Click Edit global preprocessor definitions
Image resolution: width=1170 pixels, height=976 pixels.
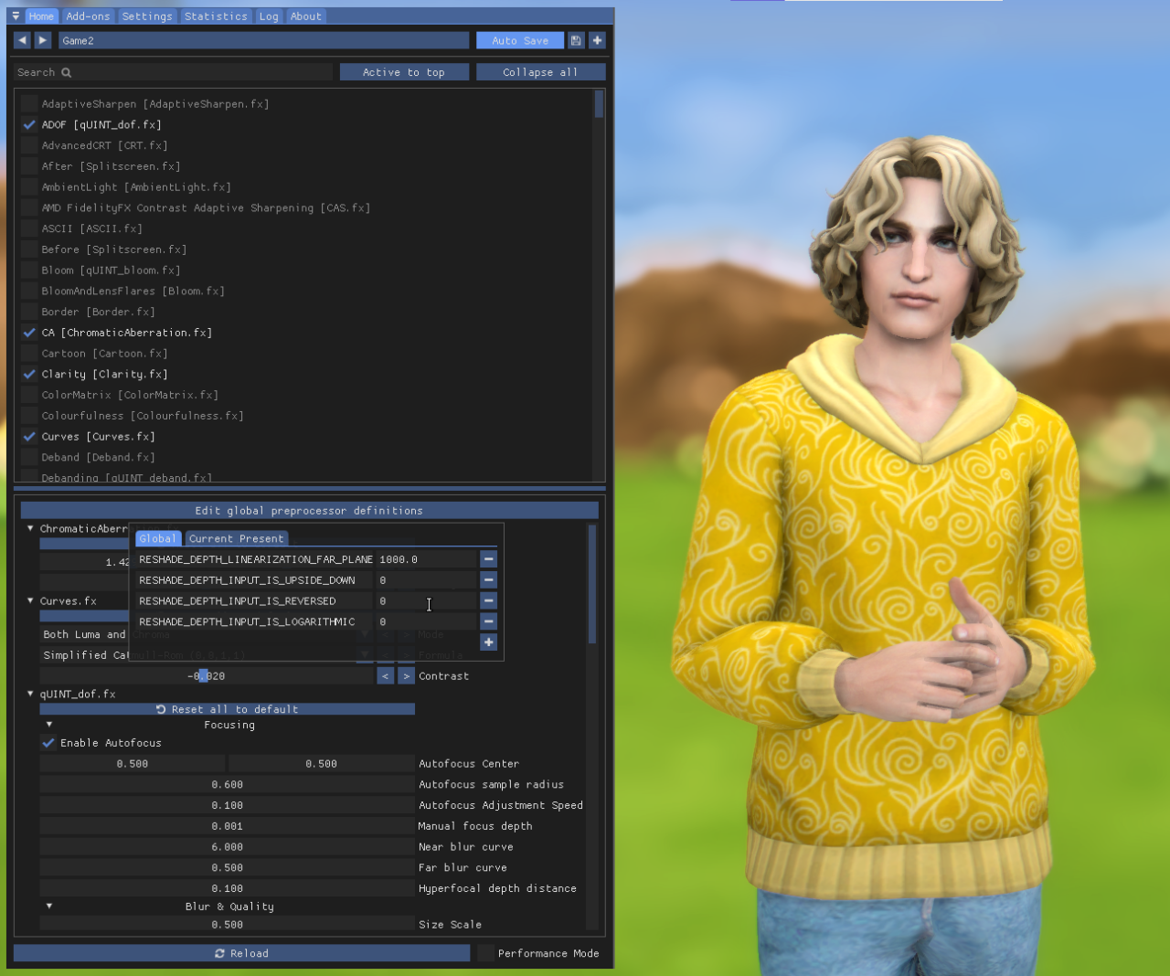(309, 510)
